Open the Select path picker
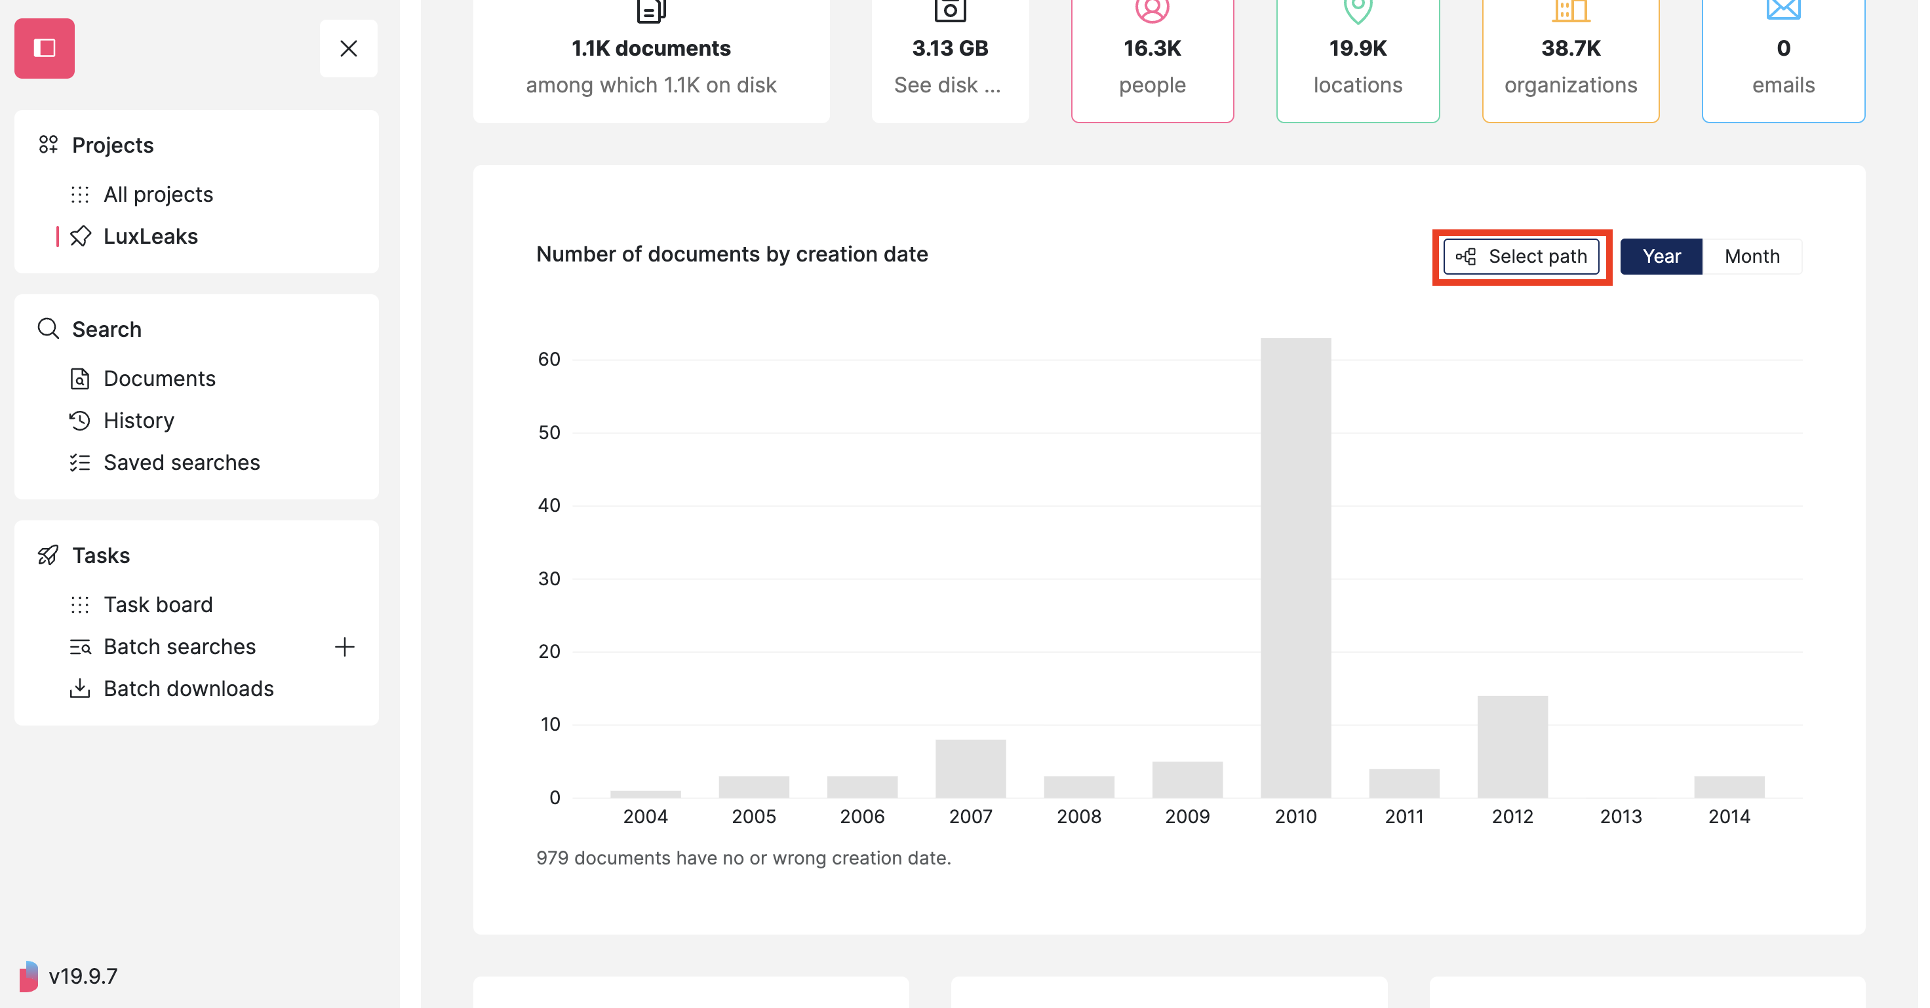Image resolution: width=1930 pixels, height=1008 pixels. pos(1522,256)
